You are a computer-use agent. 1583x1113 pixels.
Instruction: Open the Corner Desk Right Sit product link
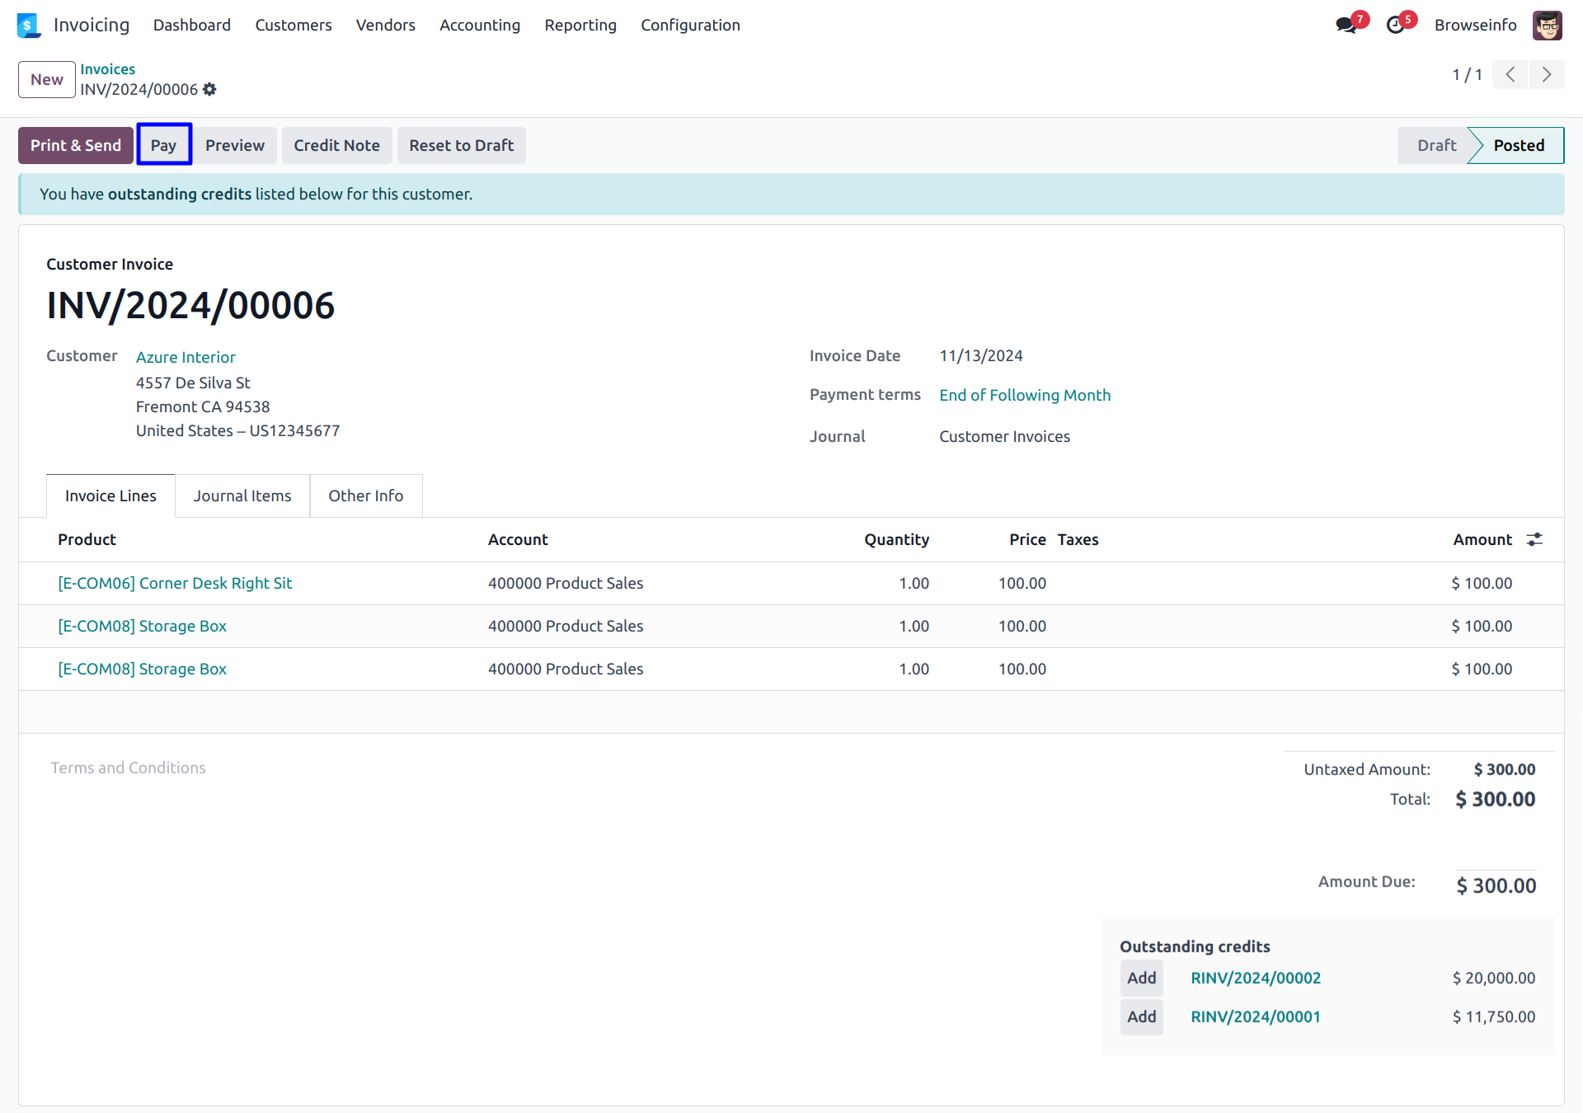coord(175,583)
